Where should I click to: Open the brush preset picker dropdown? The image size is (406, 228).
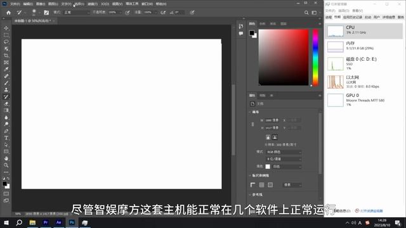pos(39,13)
